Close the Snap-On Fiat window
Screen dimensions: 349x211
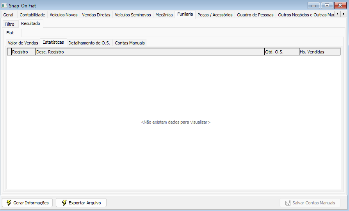click(x=340, y=5)
